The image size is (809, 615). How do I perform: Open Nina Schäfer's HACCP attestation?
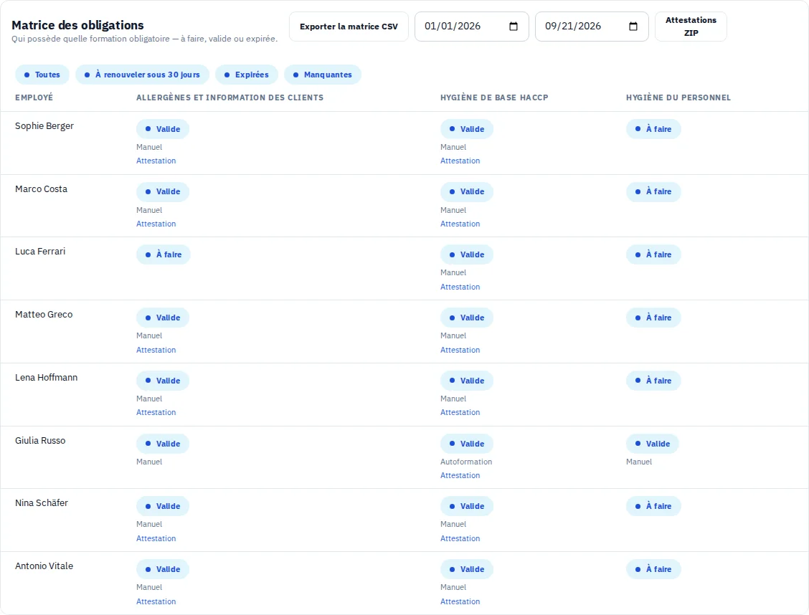click(x=460, y=538)
